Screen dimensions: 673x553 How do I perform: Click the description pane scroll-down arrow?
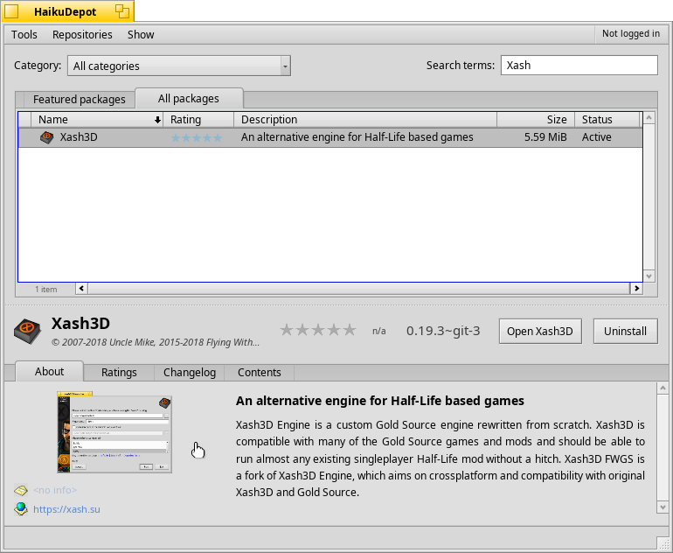(663, 507)
